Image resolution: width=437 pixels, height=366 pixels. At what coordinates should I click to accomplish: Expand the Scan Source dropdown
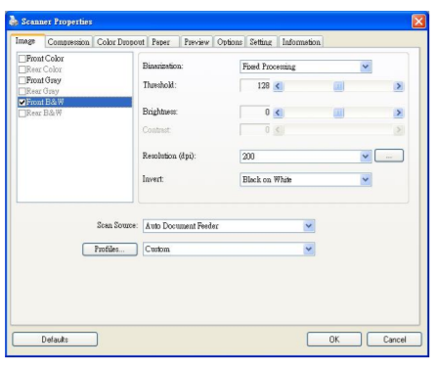coord(308,226)
